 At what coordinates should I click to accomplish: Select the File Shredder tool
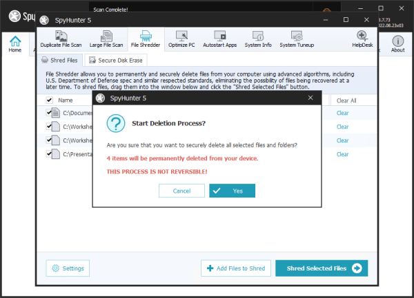click(145, 39)
